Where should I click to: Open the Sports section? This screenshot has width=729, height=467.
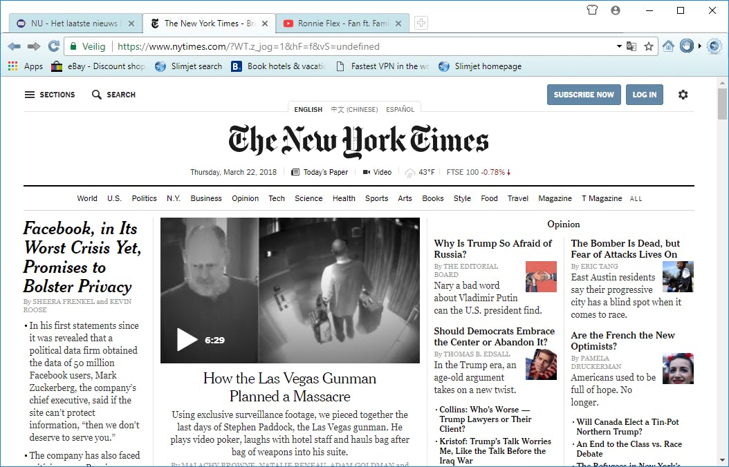coord(376,198)
